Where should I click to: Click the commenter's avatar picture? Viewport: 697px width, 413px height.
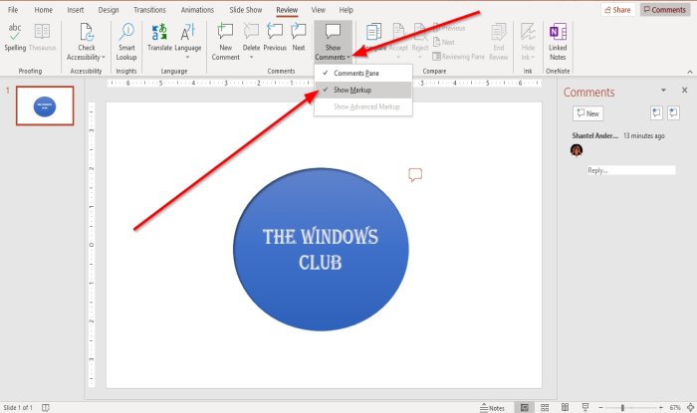coord(577,150)
